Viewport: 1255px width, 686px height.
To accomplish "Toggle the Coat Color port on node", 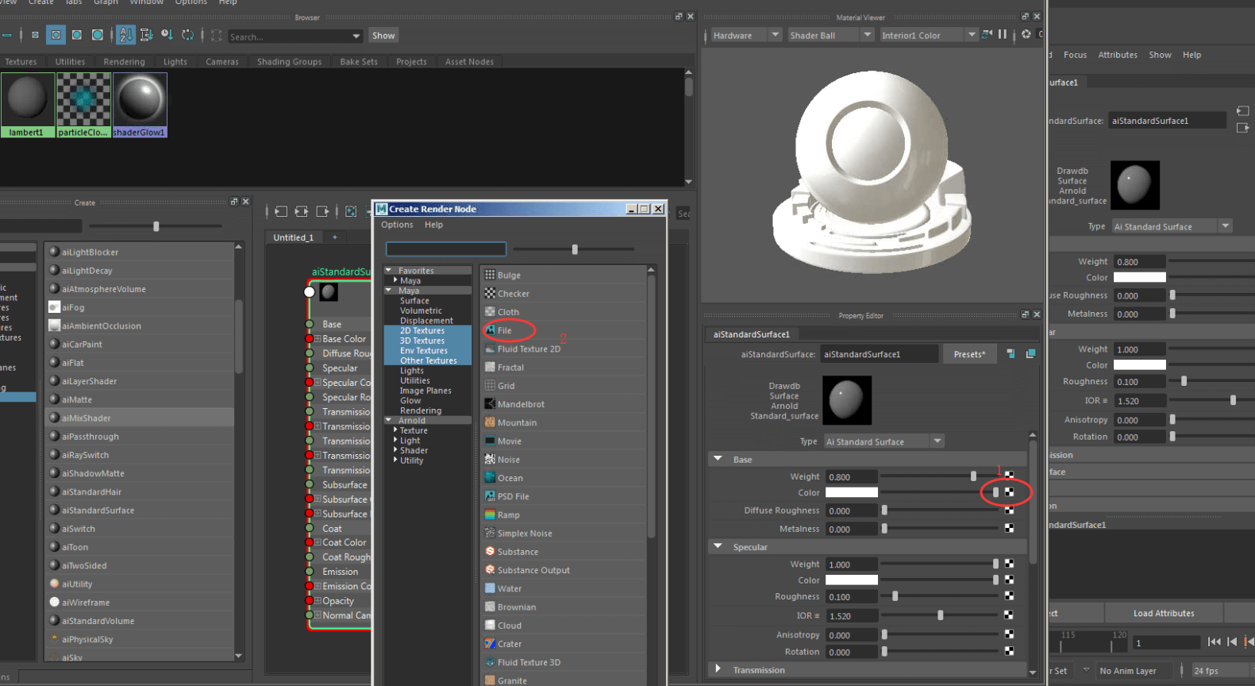I will (310, 543).
